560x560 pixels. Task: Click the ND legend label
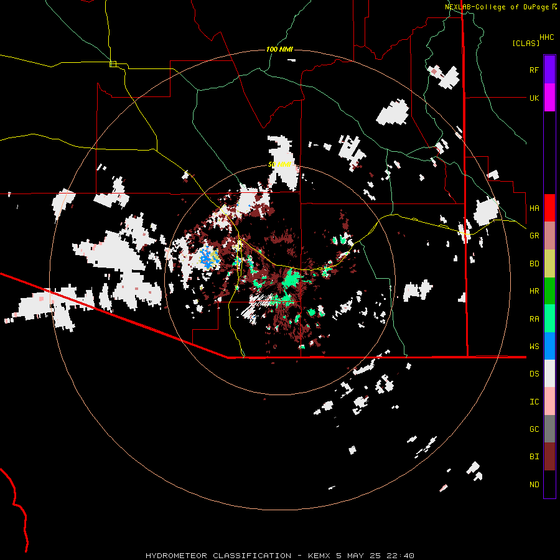[x=534, y=485]
